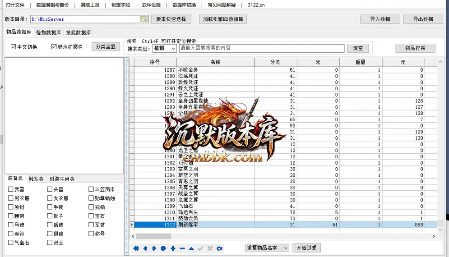The image size is (449, 257).
Task: Open 数据库切换 menu
Action: point(185,5)
